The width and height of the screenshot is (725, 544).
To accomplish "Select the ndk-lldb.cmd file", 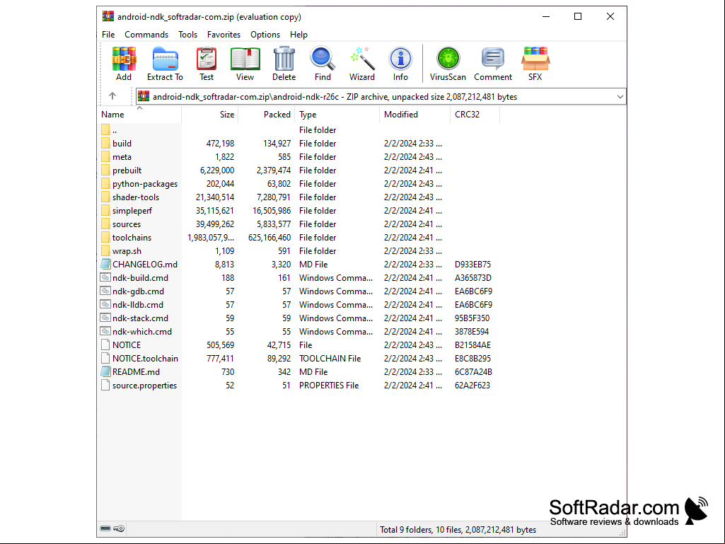I will coord(137,304).
